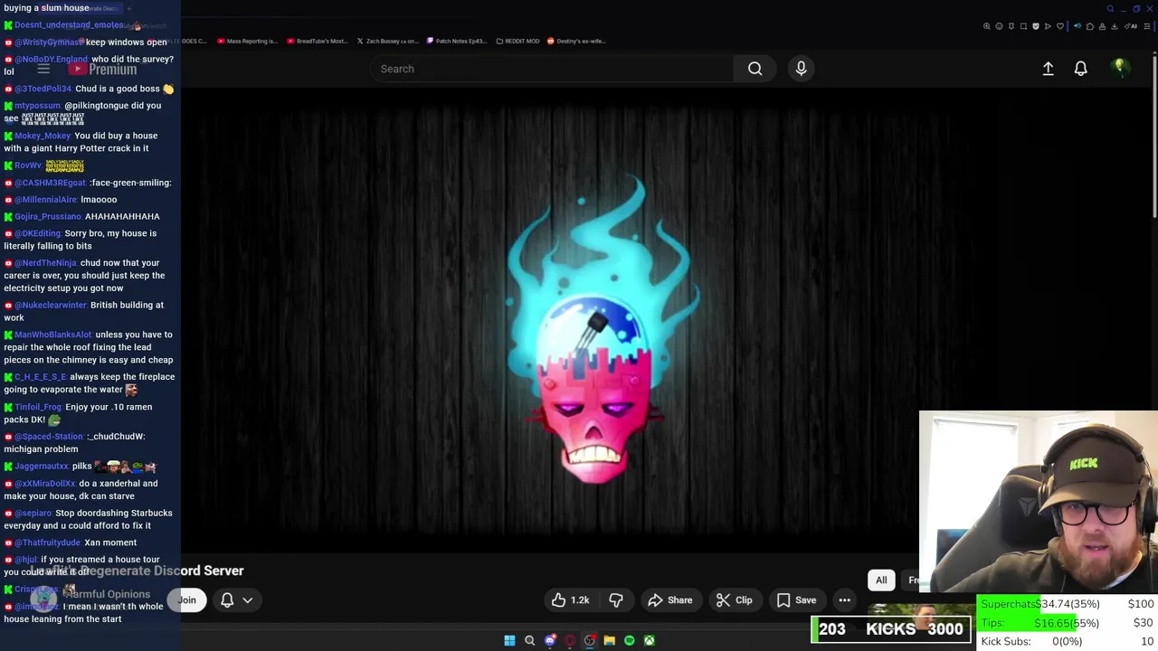Open the browser profile person icon
Viewport: 1158px width, 651px height.
coord(1102,26)
